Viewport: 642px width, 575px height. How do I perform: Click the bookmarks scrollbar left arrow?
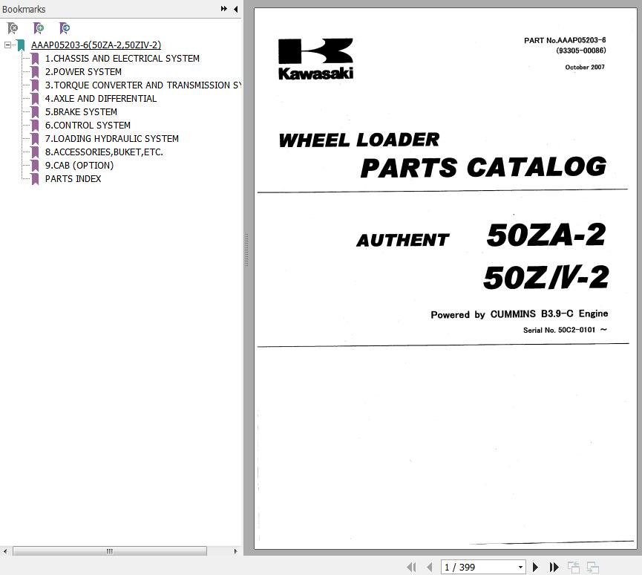click(5, 551)
